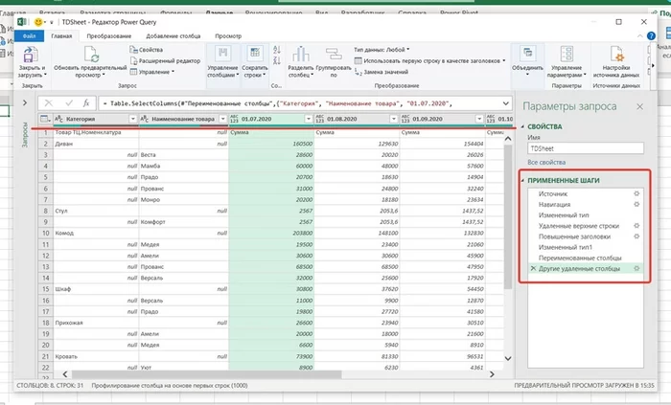Viewport: 671px width, 405px height.
Task: Confirm formula with the checkmark icon
Action: pos(69,103)
